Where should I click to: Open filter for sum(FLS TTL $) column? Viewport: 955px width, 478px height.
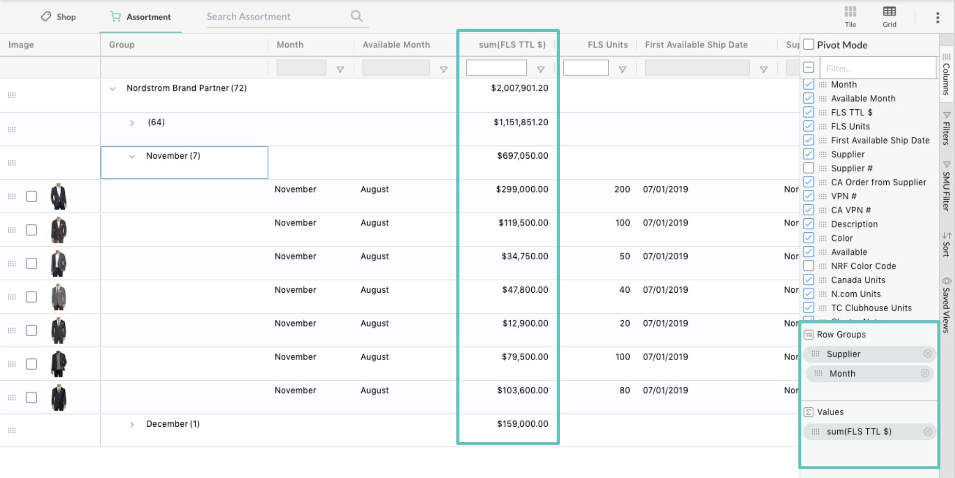tap(540, 70)
